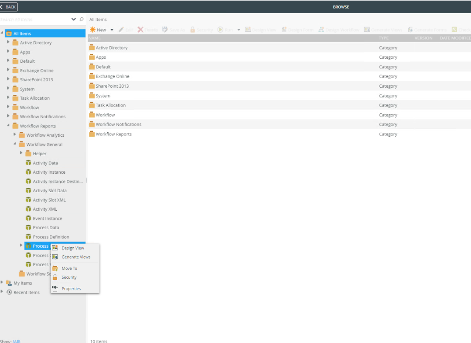Viewport: 471px width, 343px height.
Task: Click the Design View toolbar icon
Action: click(x=248, y=29)
